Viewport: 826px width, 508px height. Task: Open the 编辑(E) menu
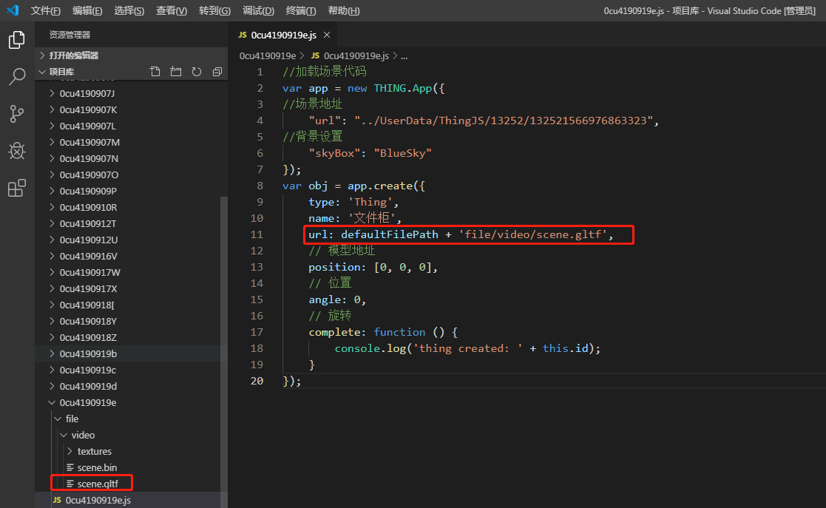pyautogui.click(x=87, y=10)
